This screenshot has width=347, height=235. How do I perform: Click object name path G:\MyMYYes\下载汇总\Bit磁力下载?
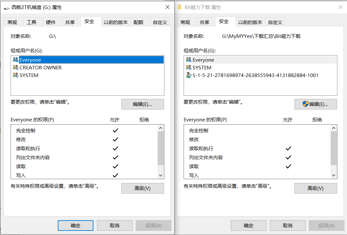coord(261,36)
